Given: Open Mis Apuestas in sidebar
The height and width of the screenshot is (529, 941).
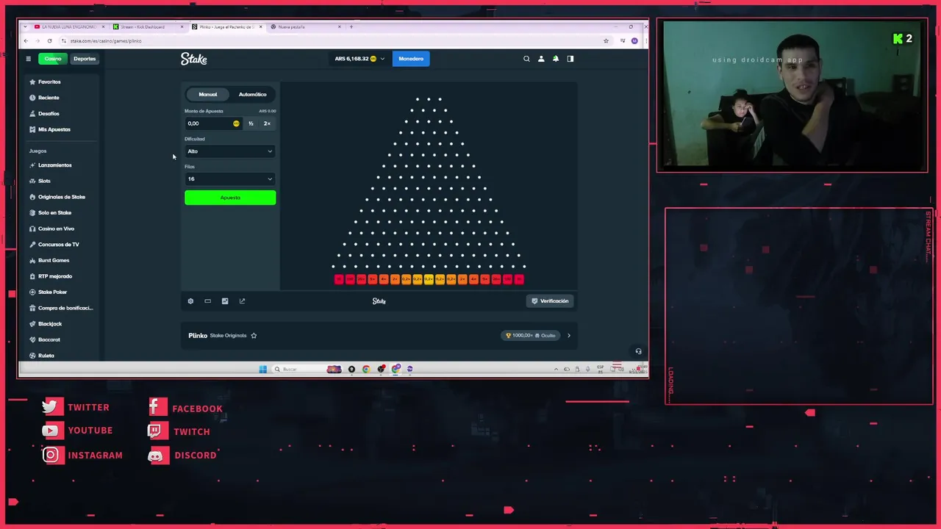Looking at the screenshot, I should 54,129.
